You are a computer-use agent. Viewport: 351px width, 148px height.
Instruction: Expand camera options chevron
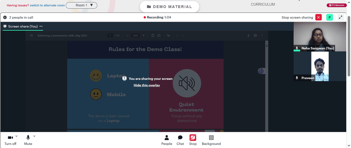[16, 136]
